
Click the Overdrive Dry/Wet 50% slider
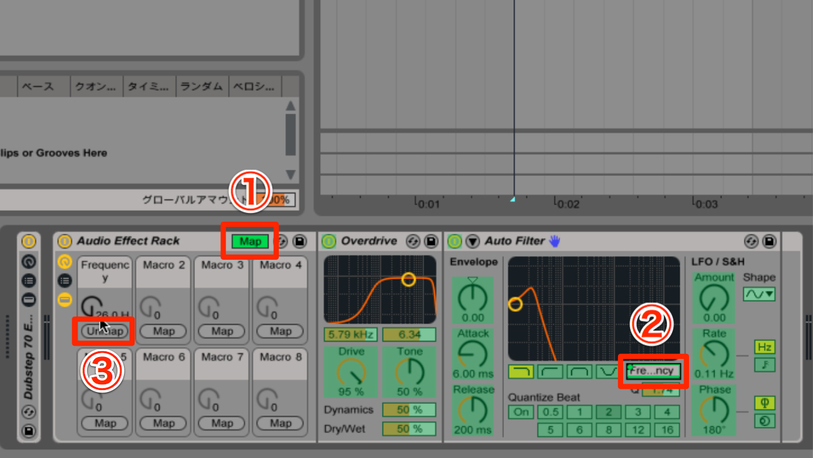(409, 429)
